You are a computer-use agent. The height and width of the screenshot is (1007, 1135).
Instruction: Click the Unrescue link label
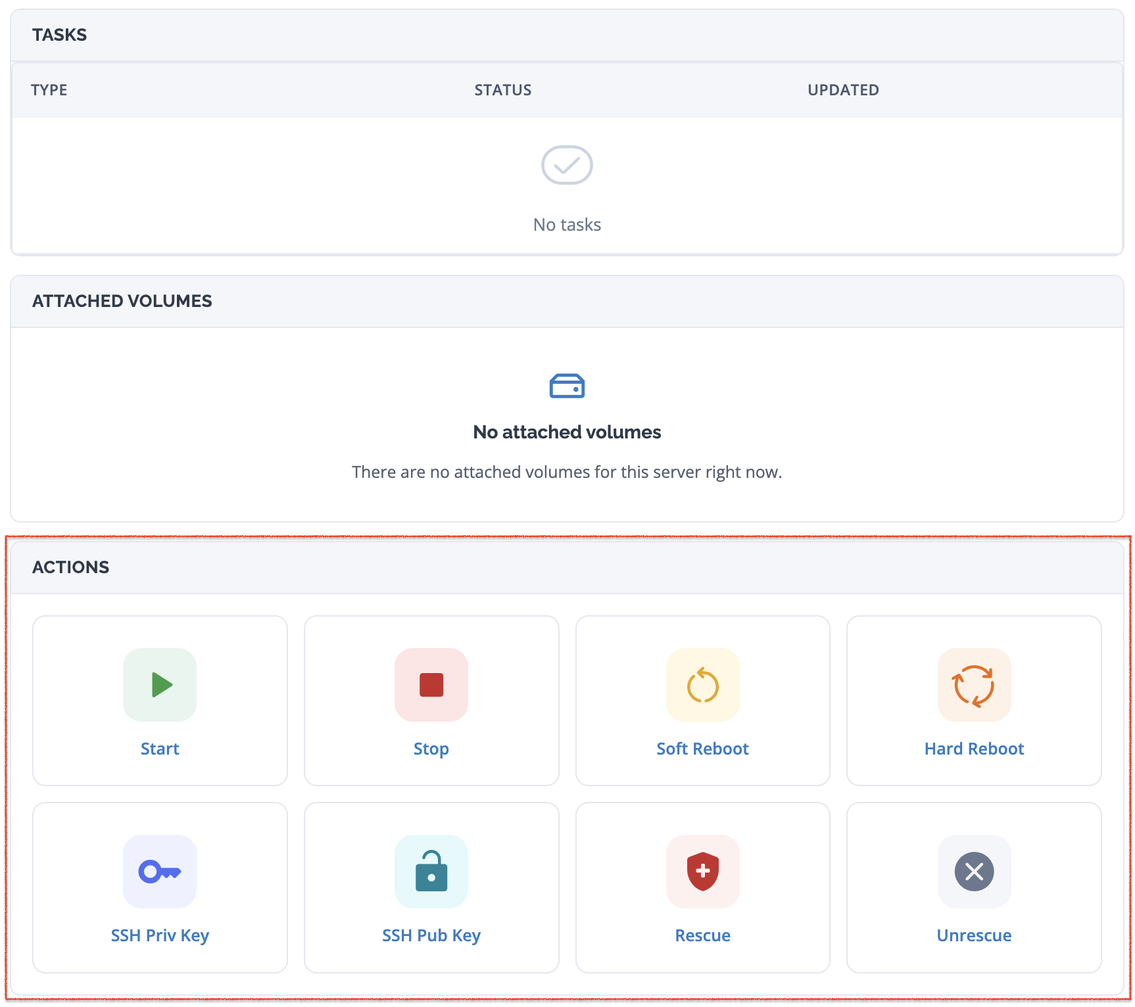tap(974, 935)
